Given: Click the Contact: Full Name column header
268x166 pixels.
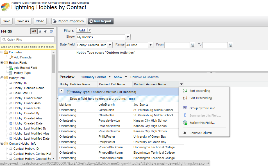Looking at the screenshot, I should (x=115, y=84).
